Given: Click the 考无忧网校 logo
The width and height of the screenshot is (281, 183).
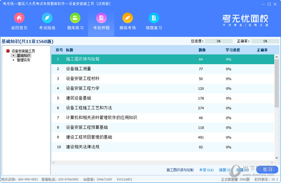Looking at the screenshot, I should coord(245,20).
